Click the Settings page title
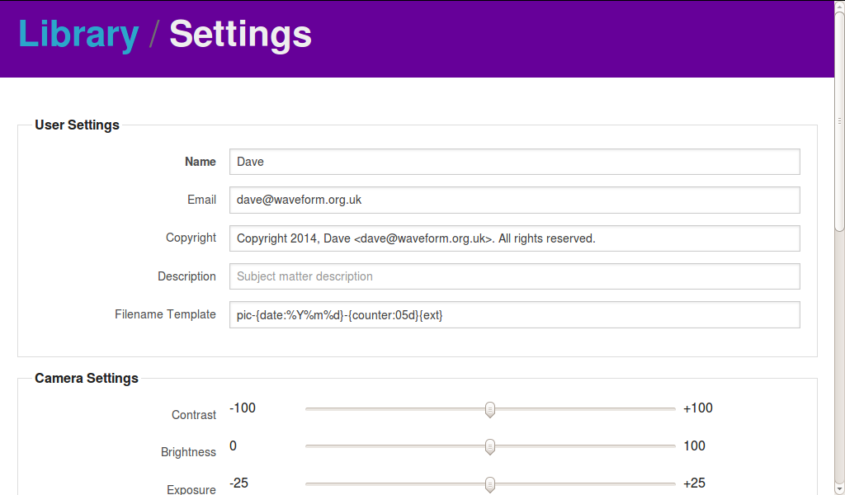 pos(240,35)
